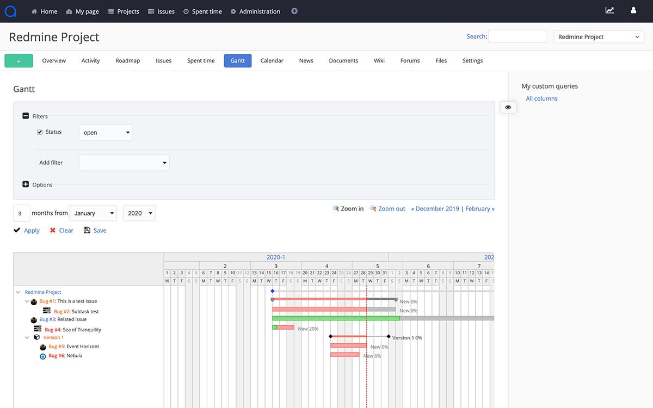Click the Zoom out magnifier

[373, 208]
